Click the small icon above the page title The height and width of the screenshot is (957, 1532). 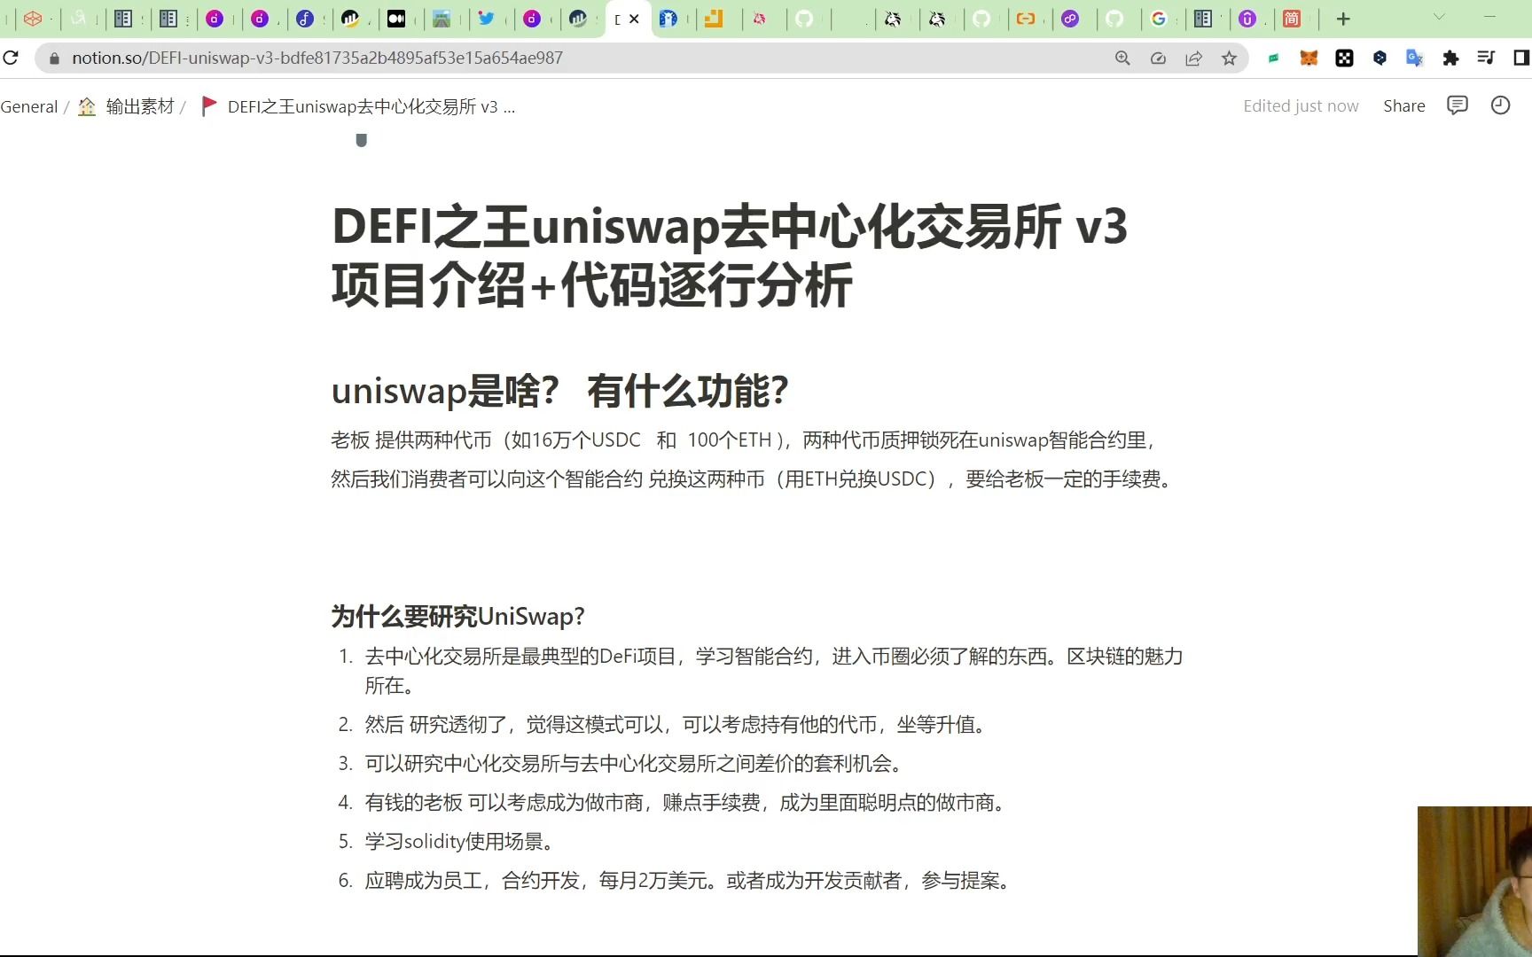tap(361, 140)
